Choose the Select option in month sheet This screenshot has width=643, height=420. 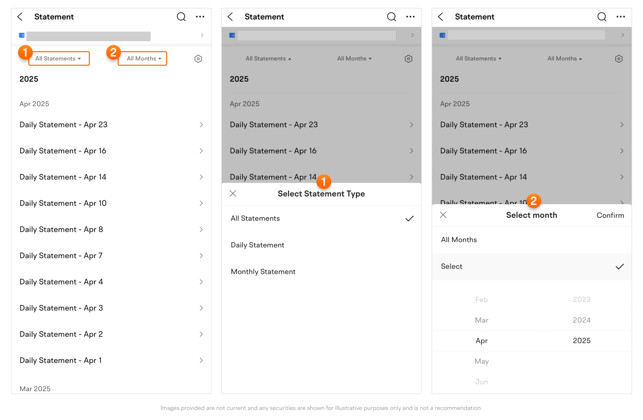(452, 267)
